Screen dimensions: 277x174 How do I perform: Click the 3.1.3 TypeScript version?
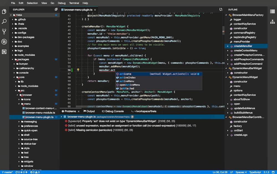pyautogui.click(x=266, y=172)
